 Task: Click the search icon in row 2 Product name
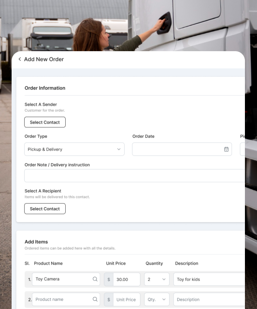click(95, 299)
